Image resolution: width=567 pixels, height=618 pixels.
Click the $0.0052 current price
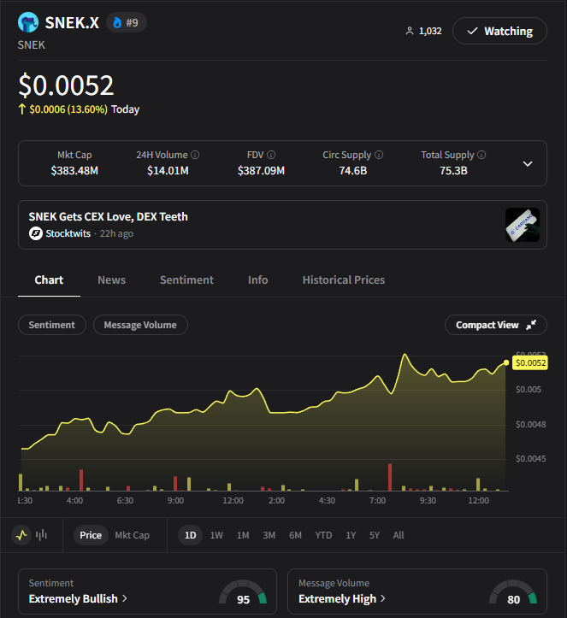[x=66, y=85]
